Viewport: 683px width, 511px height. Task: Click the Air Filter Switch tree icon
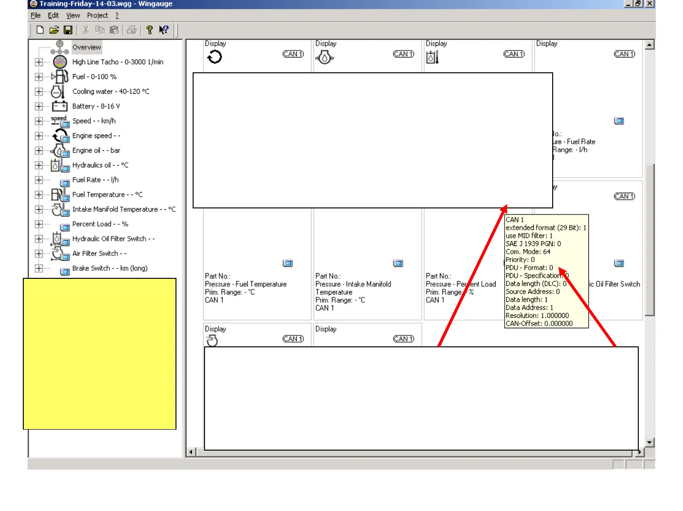[60, 254]
